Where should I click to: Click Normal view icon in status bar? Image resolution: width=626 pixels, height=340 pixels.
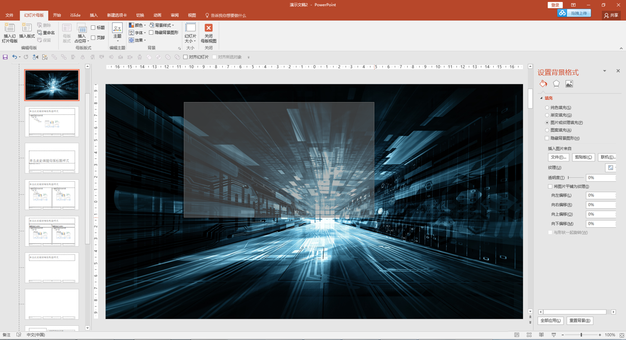(x=517, y=335)
